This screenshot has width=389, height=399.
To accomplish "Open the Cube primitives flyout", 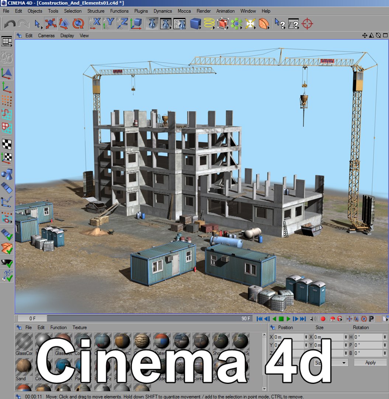I will pos(195,24).
